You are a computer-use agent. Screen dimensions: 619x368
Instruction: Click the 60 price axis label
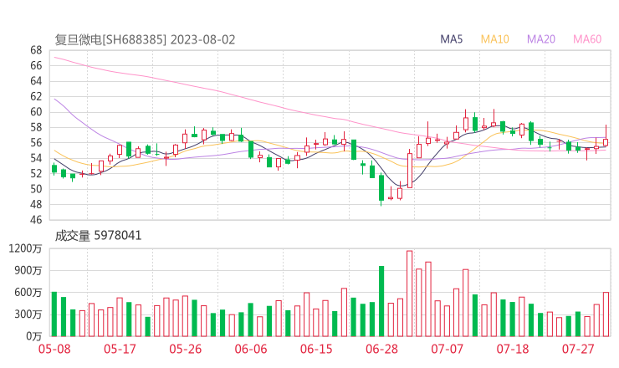[36, 112]
